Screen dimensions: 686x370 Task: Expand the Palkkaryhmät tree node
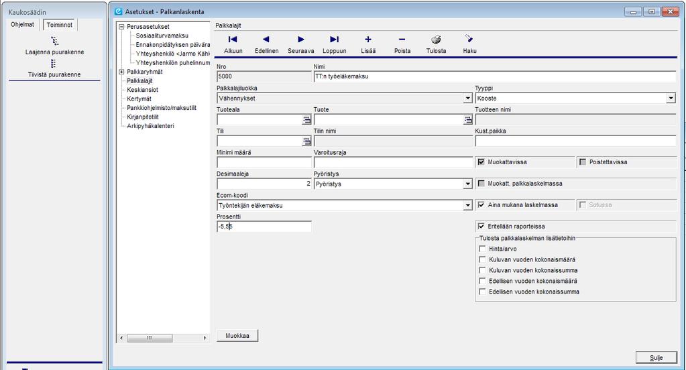(121, 72)
